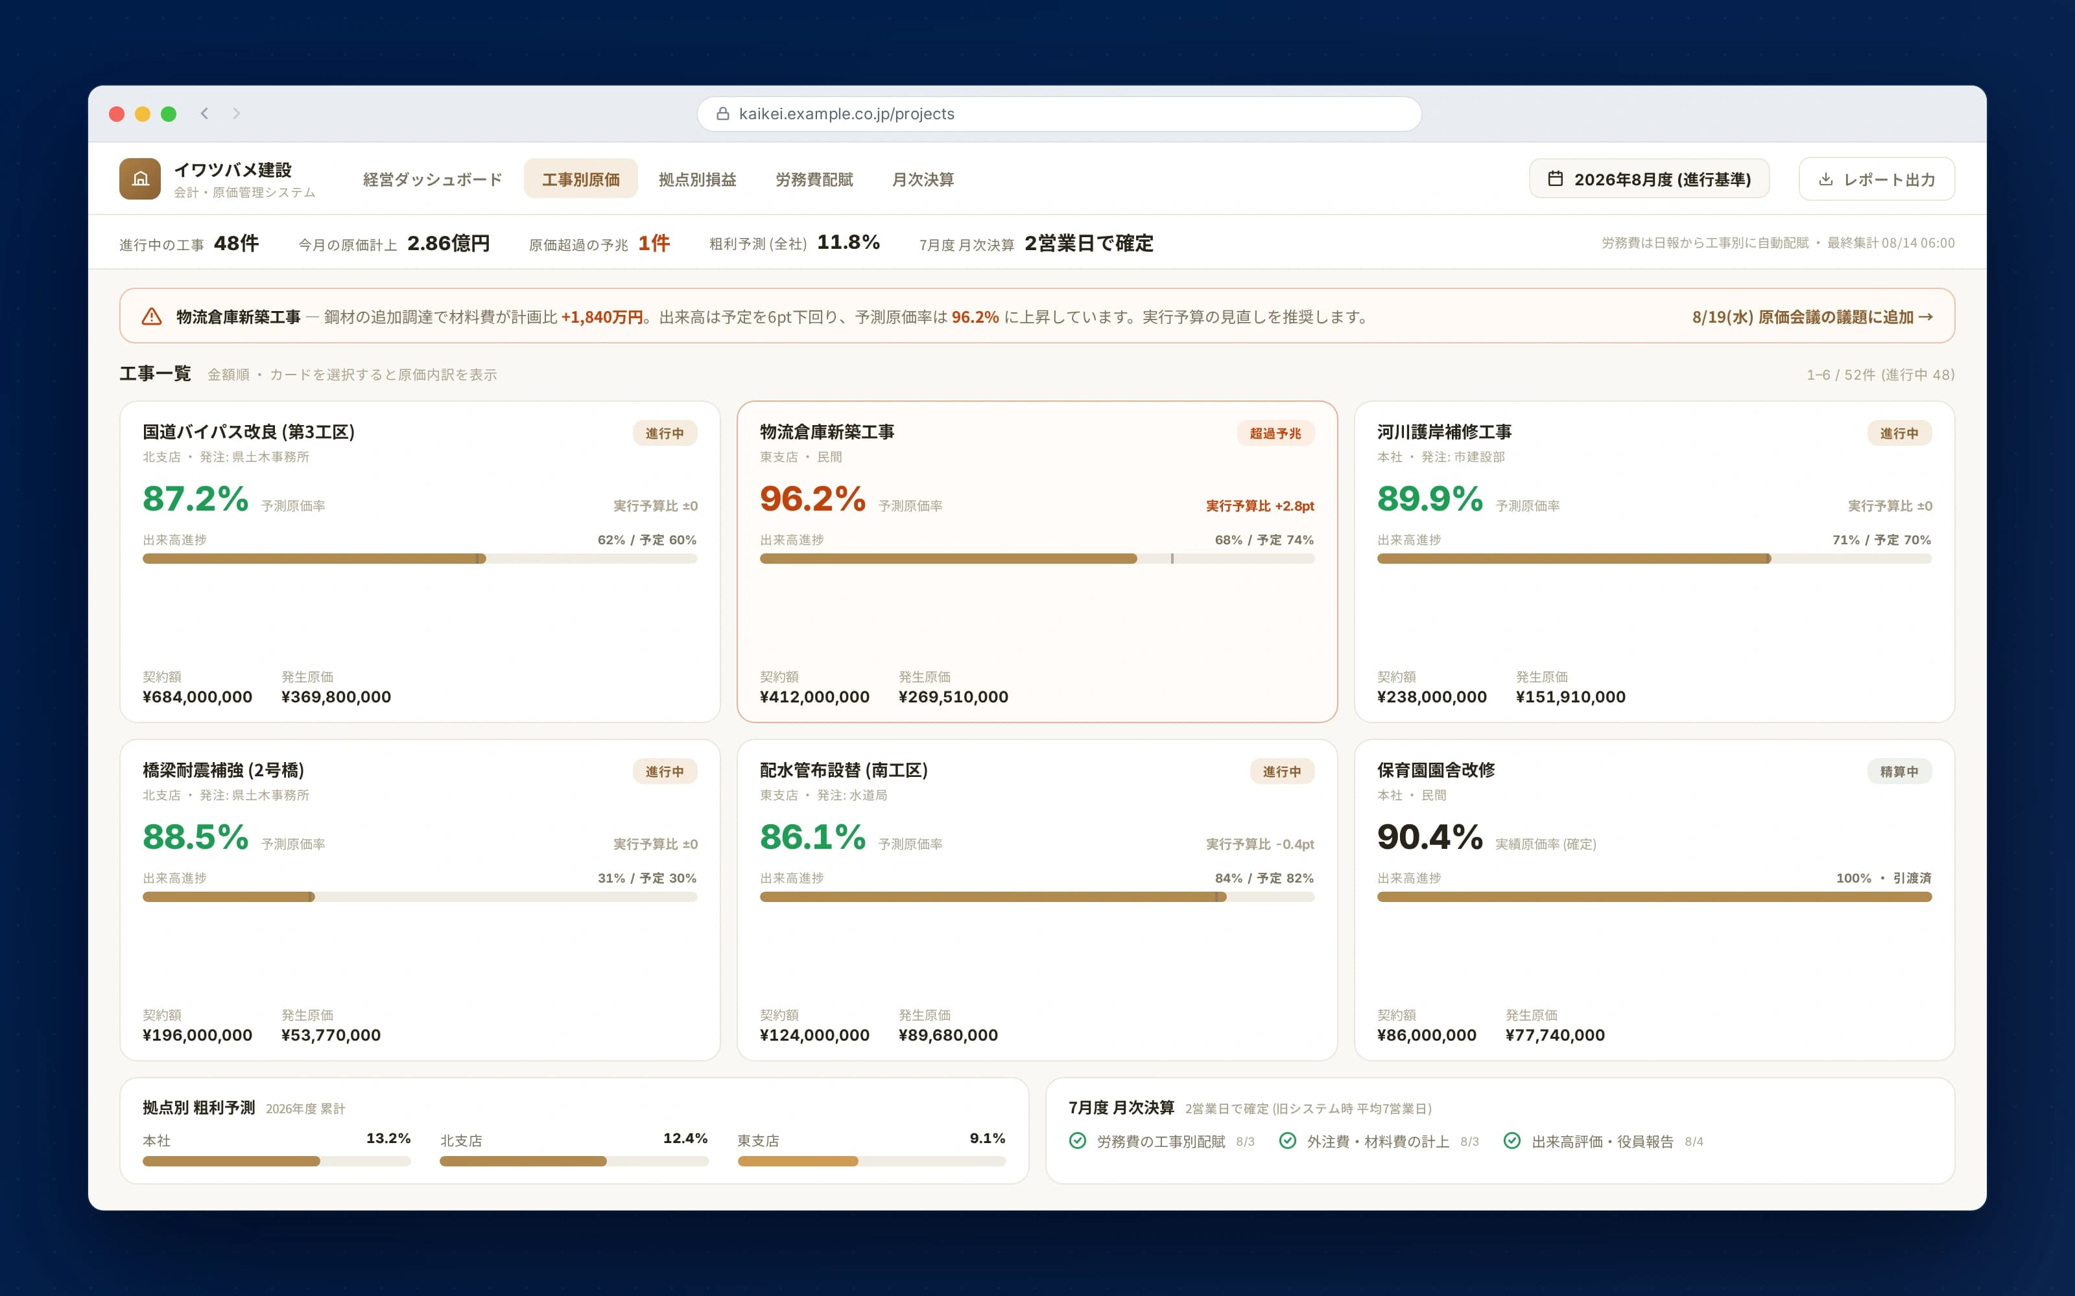This screenshot has height=1296, width=2075.
Task: Click the 89.9% forecast cost rate value
Action: click(x=1430, y=499)
